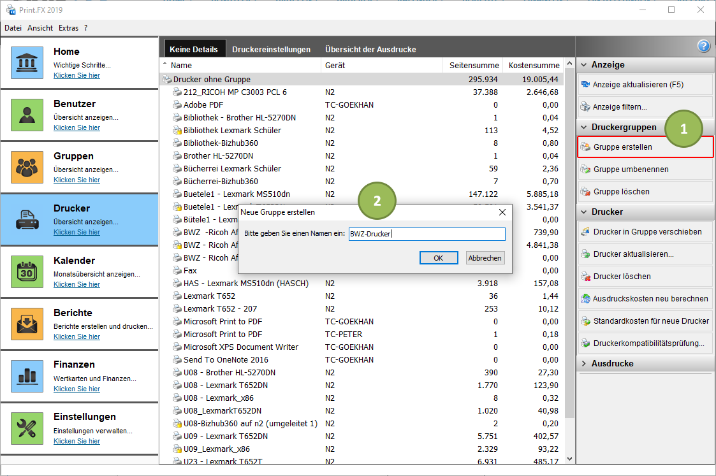Click the Drucker in Gruppe verschieben icon
Screen dimensions: 716x476
[585, 232]
